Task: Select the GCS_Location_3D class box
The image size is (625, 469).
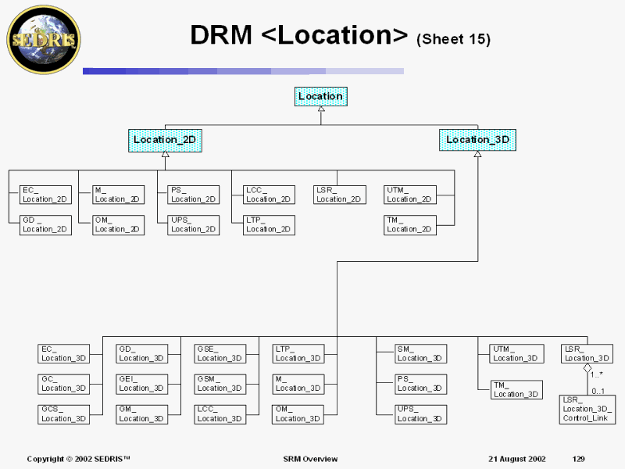Action: coord(63,414)
